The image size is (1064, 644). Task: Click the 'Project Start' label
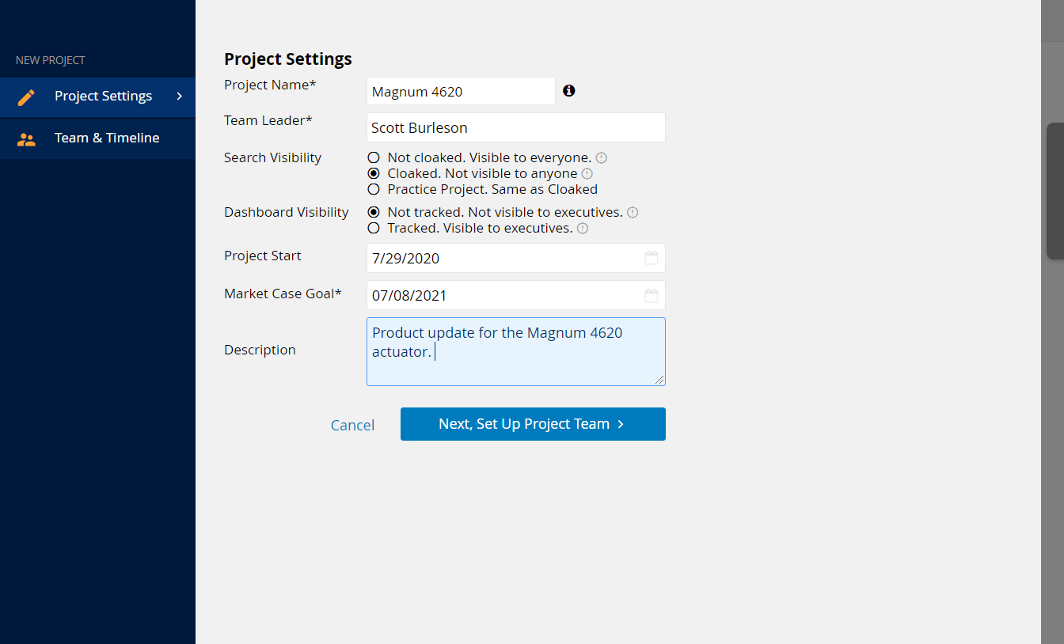tap(263, 256)
